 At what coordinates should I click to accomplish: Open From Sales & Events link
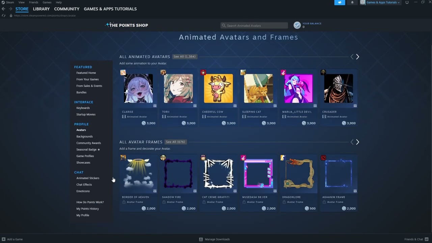click(89, 86)
